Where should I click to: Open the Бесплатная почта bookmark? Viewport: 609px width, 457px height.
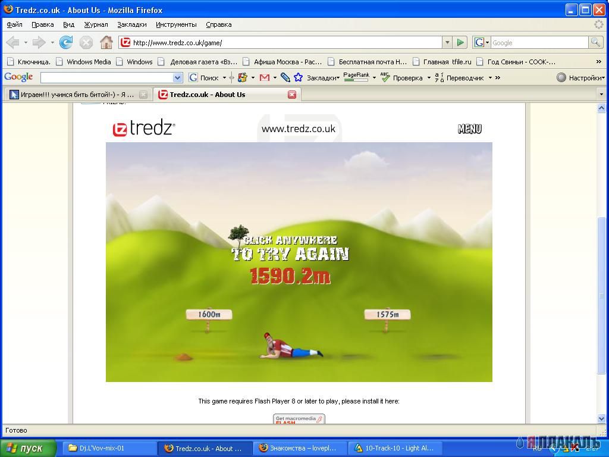368,62
